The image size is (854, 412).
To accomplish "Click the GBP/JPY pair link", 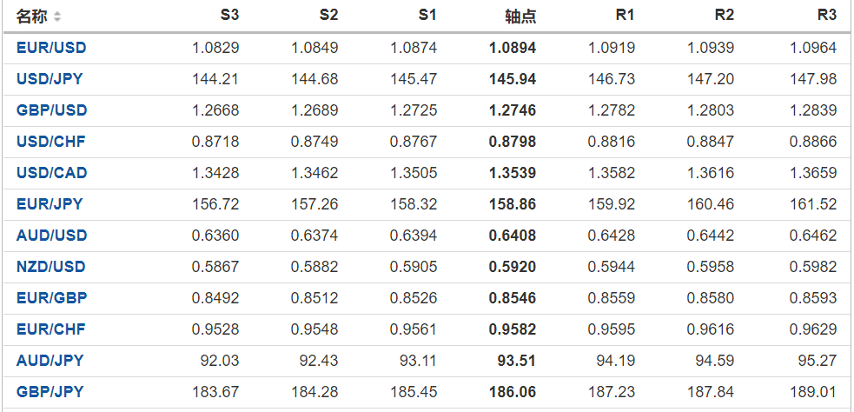I will pos(50,392).
